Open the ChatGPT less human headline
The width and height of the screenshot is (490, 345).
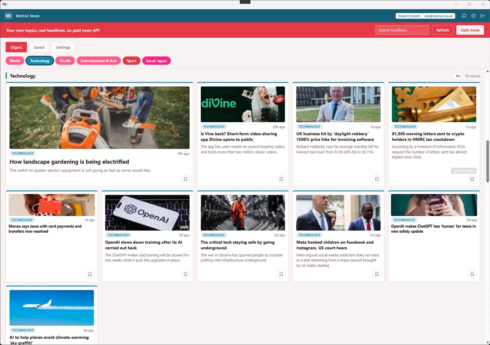pyautogui.click(x=433, y=229)
